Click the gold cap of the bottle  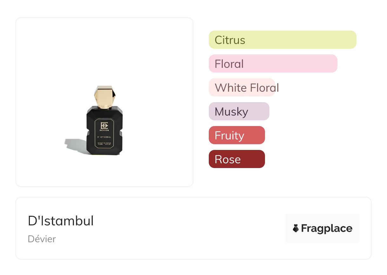click(105, 96)
